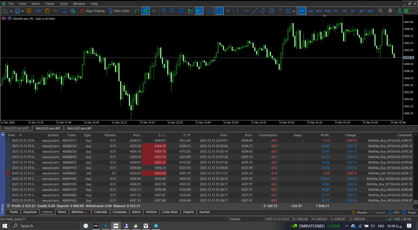Click the New Order button
Image resolution: width=418 pixels, height=230 pixels.
[119, 11]
